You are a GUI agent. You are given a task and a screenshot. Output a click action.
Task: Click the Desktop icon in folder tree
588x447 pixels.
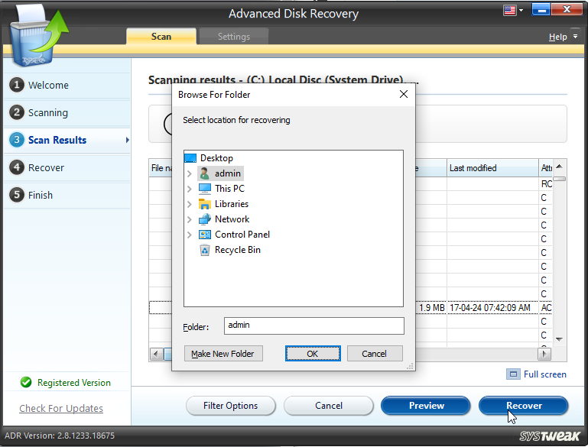pyautogui.click(x=190, y=158)
